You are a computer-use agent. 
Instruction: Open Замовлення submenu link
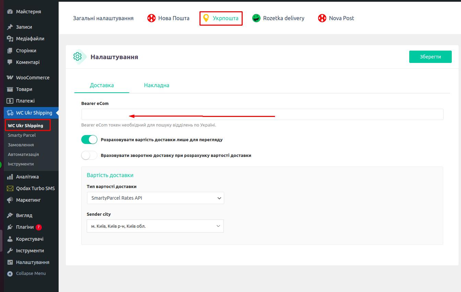pyautogui.click(x=21, y=145)
